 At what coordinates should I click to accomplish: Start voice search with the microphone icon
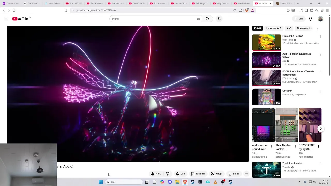coord(219,19)
